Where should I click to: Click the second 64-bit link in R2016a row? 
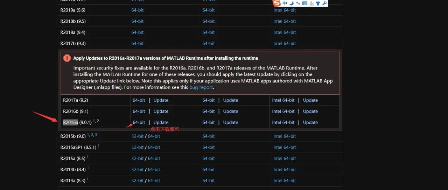209,122
